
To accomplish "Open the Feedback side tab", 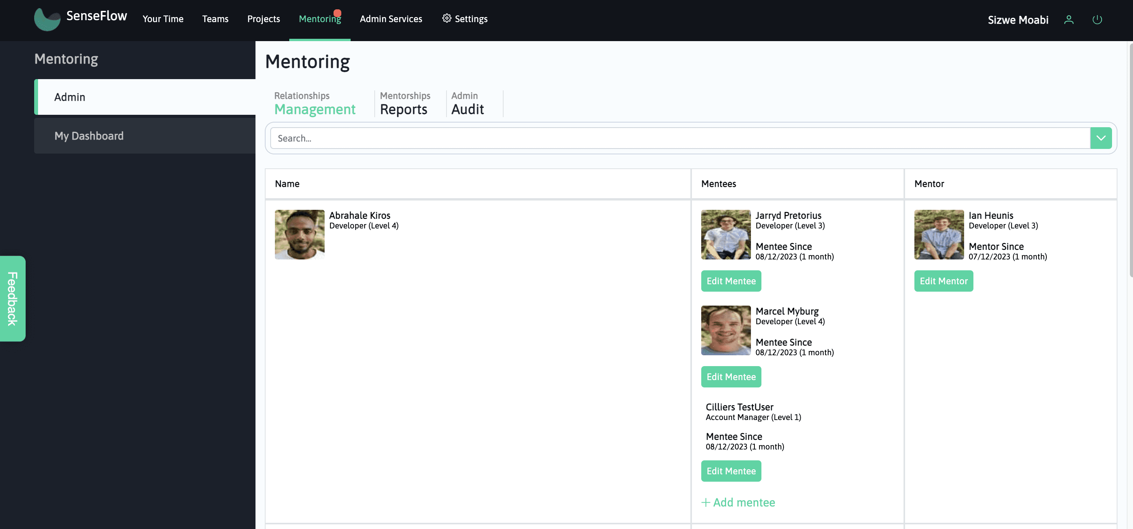I will (12, 298).
